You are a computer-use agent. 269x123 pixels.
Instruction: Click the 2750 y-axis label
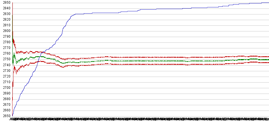[x=6, y=59]
